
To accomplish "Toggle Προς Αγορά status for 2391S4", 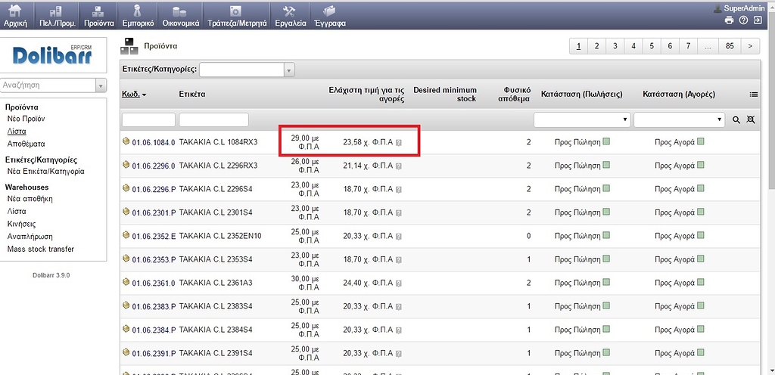I will point(700,353).
